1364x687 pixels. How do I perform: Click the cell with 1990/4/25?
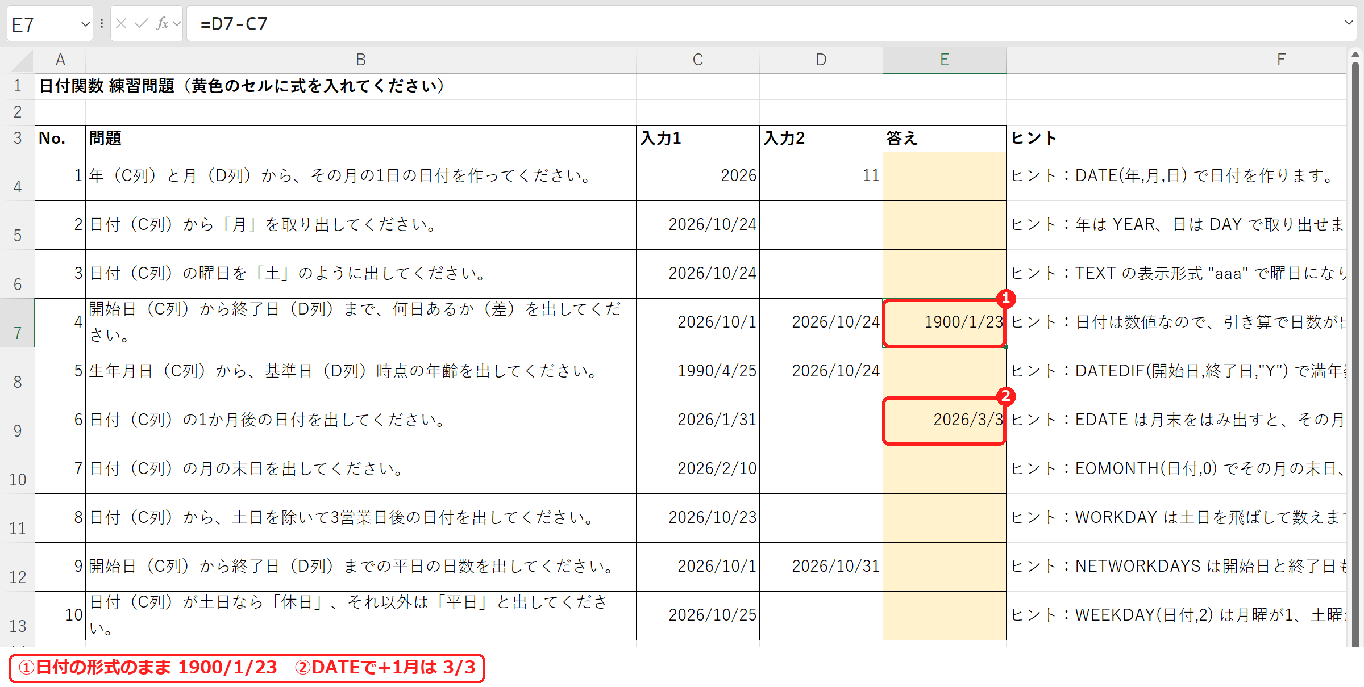coord(698,371)
